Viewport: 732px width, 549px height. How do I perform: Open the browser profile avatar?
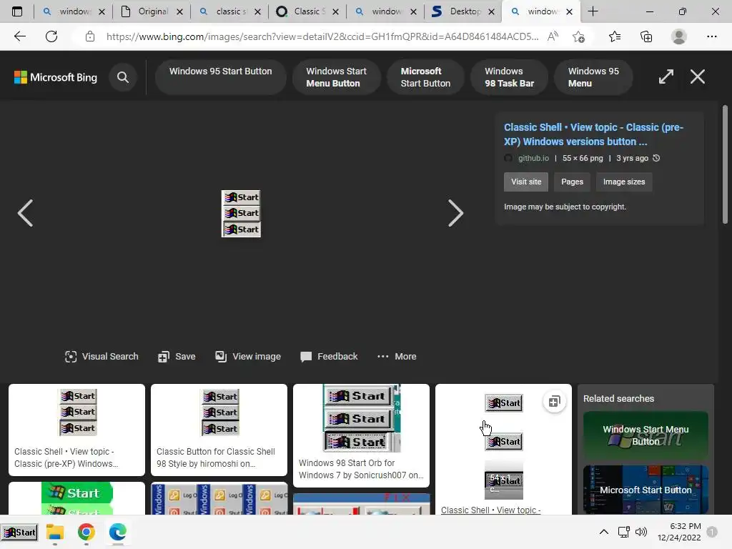click(x=679, y=36)
